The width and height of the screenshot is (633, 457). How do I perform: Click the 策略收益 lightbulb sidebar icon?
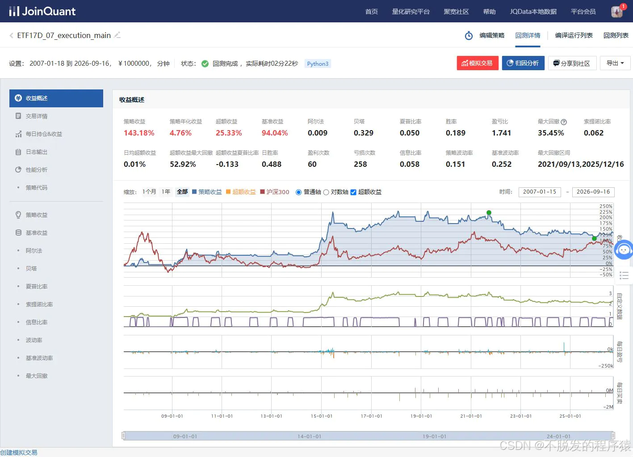[18, 215]
